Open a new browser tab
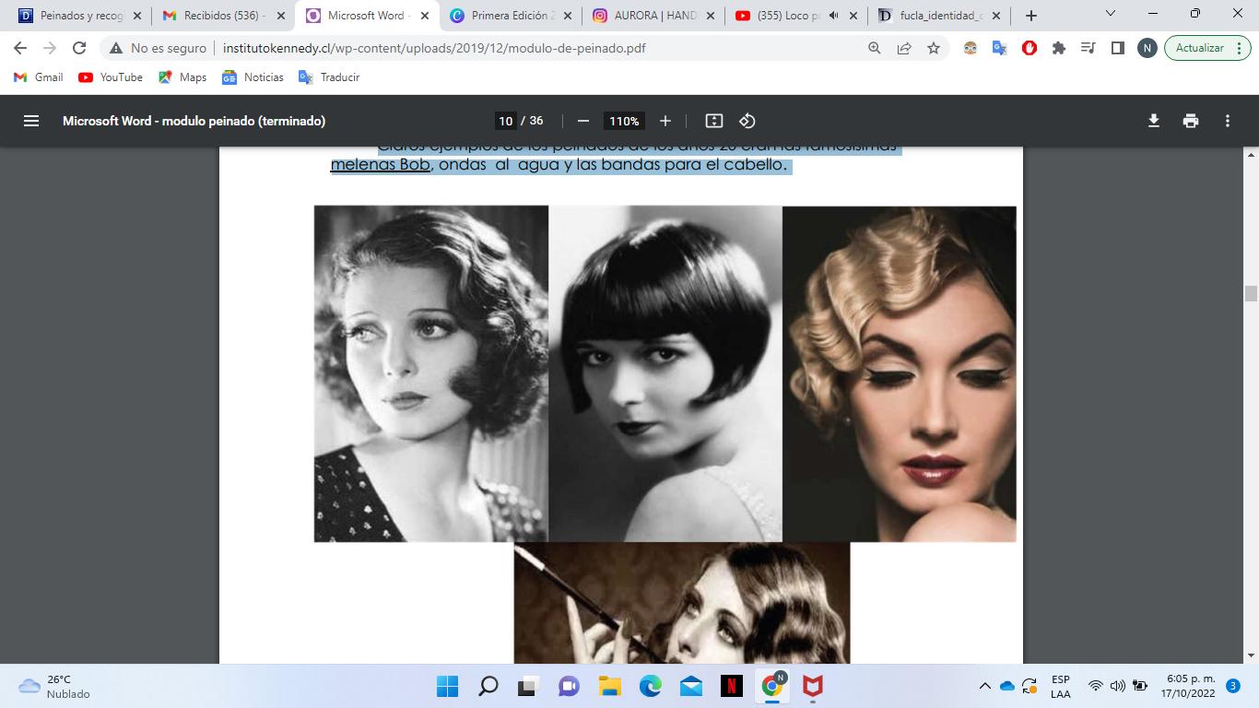1259x708 pixels. tap(1031, 16)
